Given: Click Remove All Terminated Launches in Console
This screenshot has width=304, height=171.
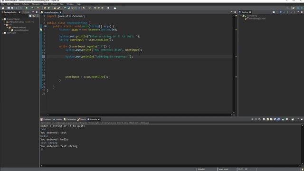Looking at the screenshot, I should click(259, 119).
